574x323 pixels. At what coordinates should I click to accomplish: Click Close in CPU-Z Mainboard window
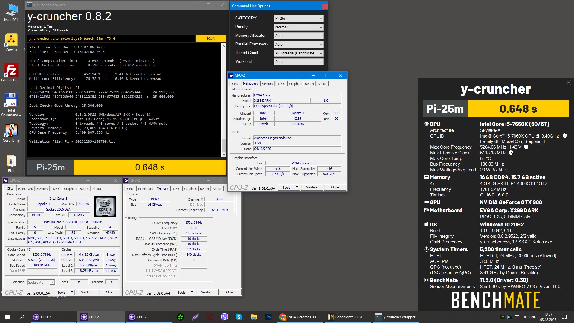click(335, 187)
